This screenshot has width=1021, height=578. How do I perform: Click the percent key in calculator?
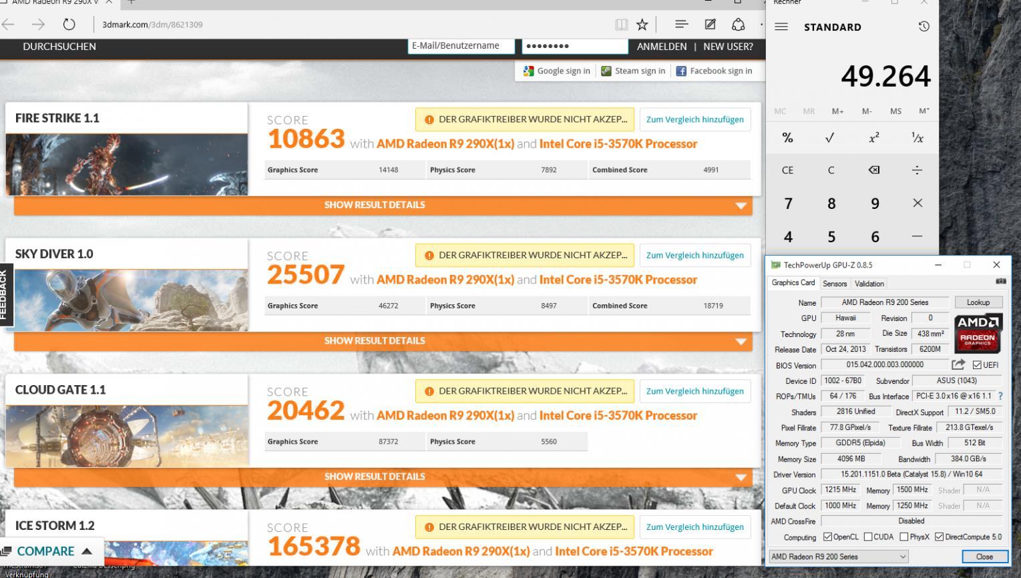pyautogui.click(x=787, y=137)
